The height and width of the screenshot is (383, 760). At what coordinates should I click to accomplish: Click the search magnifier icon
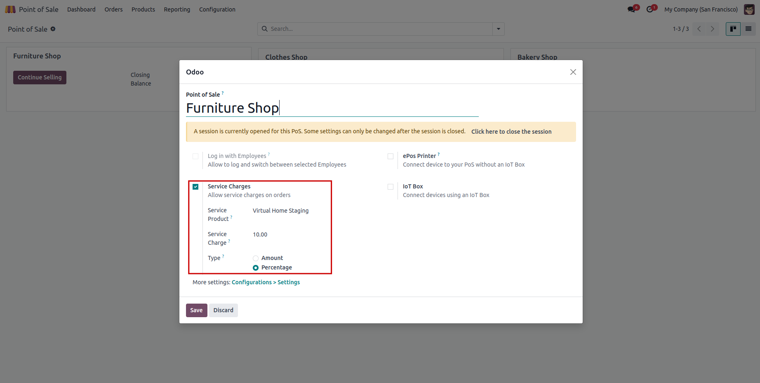265,29
